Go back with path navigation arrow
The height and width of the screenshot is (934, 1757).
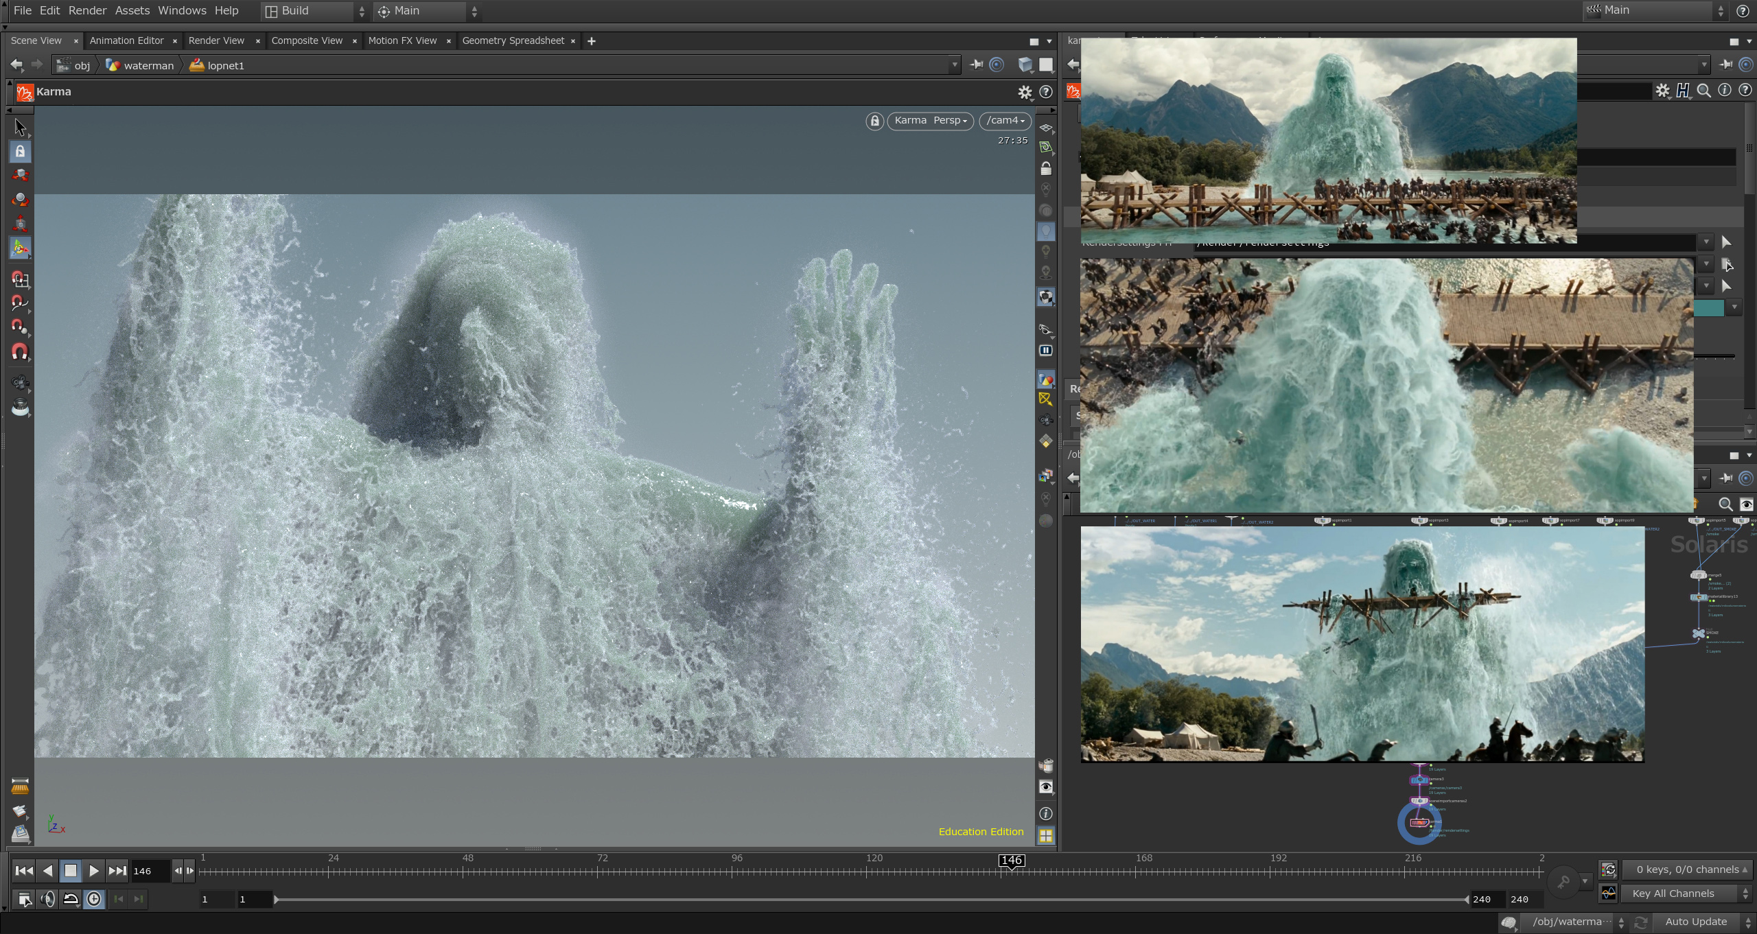(16, 65)
